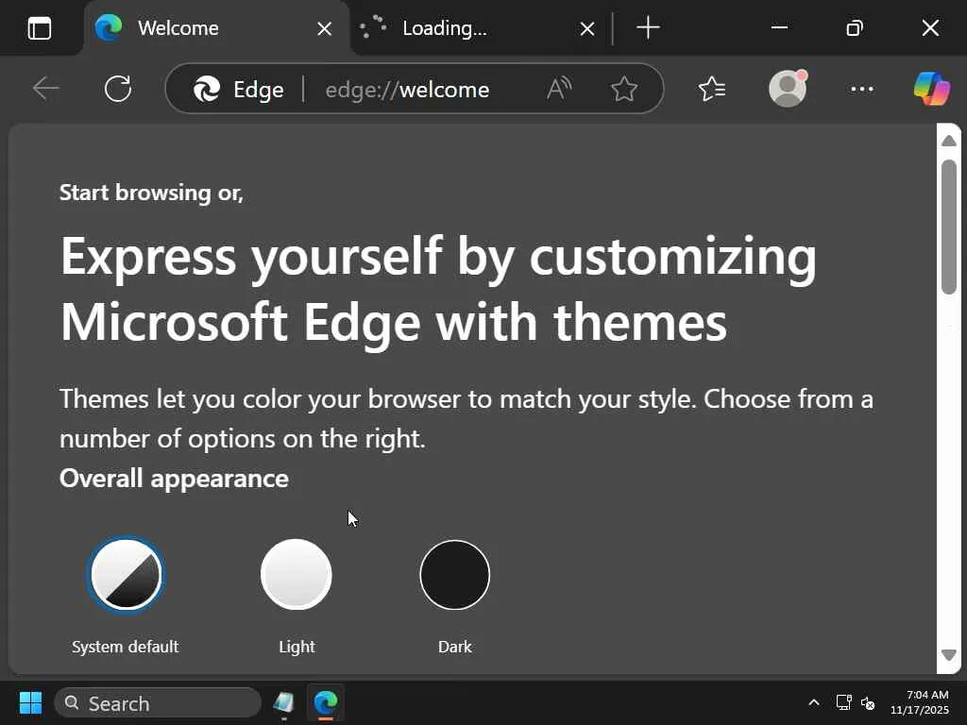The height and width of the screenshot is (725, 967).
Task: Select the System default appearance option
Action: [126, 575]
